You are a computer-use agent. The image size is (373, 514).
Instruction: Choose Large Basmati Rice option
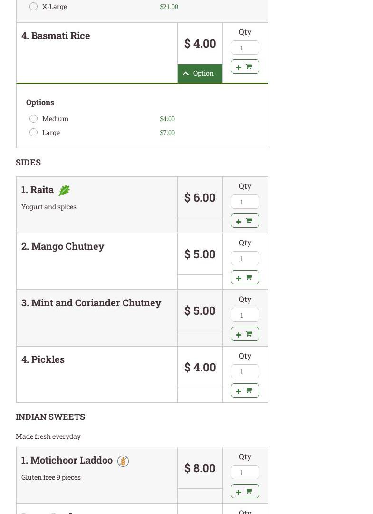[33, 132]
